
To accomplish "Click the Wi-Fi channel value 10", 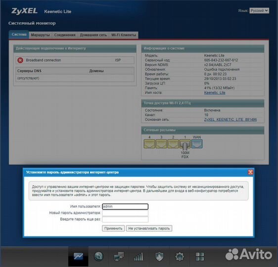I will [206, 115].
